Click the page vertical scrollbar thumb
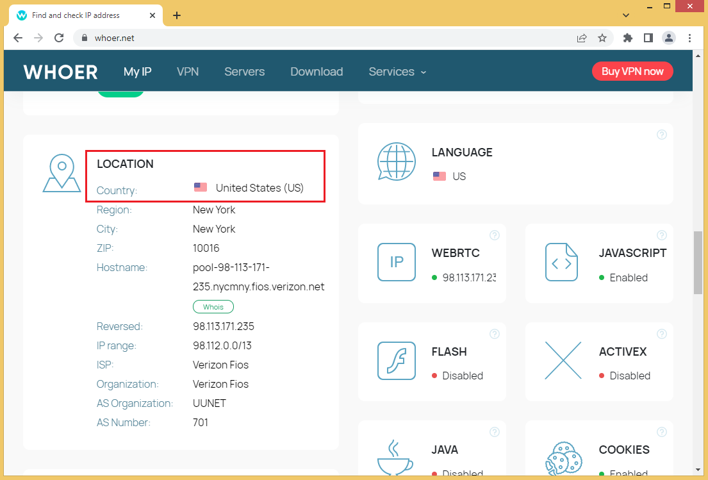This screenshot has width=708, height=480. coord(698,263)
